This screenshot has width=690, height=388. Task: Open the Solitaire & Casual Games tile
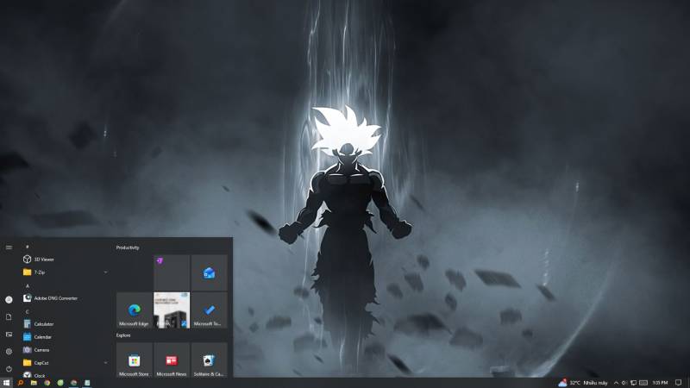pyautogui.click(x=209, y=360)
